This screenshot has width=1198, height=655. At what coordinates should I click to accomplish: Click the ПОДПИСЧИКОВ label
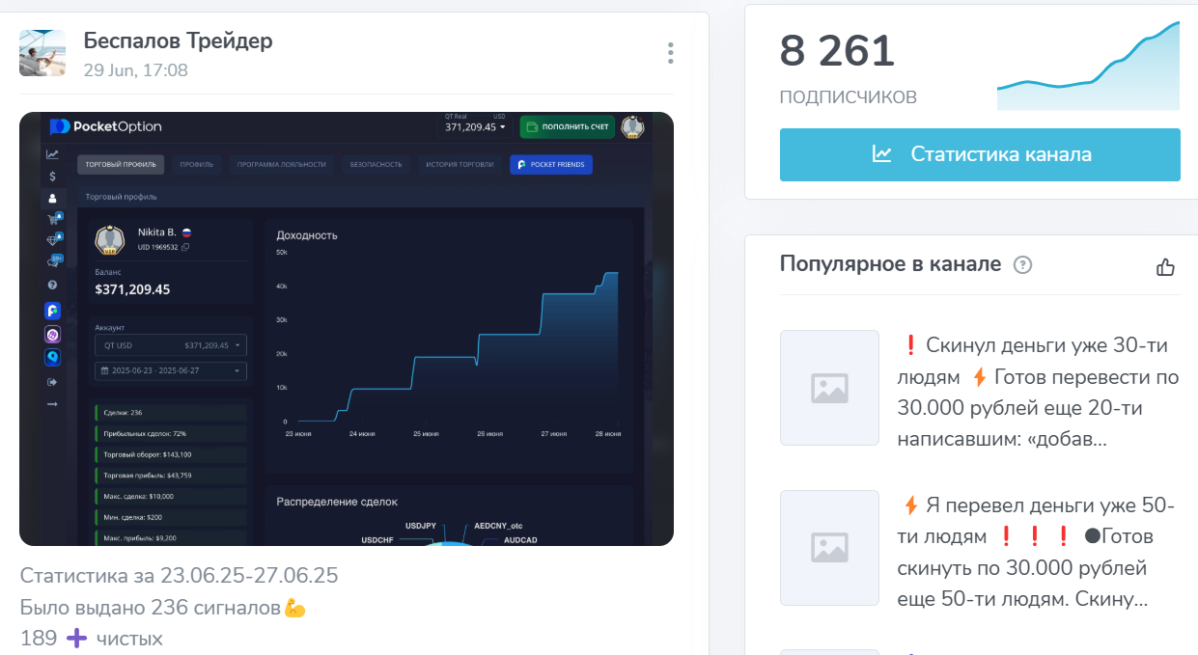849,97
